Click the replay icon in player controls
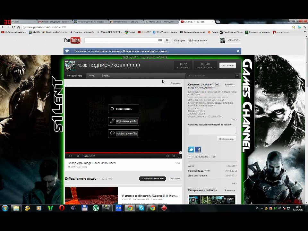The width and height of the screenshot is (308, 231). click(x=70, y=156)
